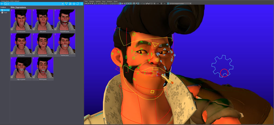Open the Studio Library hamburger menu
274x125 pixels.
pyautogui.click(x=82, y=4)
